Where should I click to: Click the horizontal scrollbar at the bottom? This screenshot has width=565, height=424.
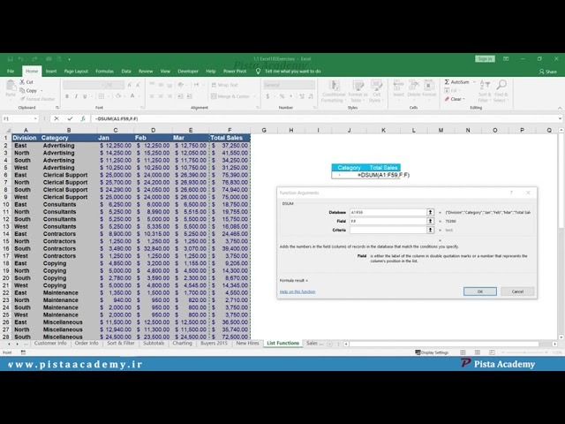pos(450,344)
